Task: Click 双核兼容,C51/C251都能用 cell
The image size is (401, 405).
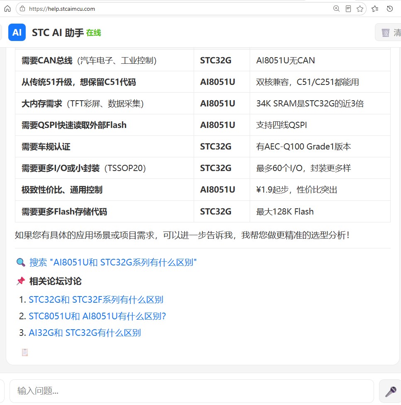Action: (x=320, y=82)
